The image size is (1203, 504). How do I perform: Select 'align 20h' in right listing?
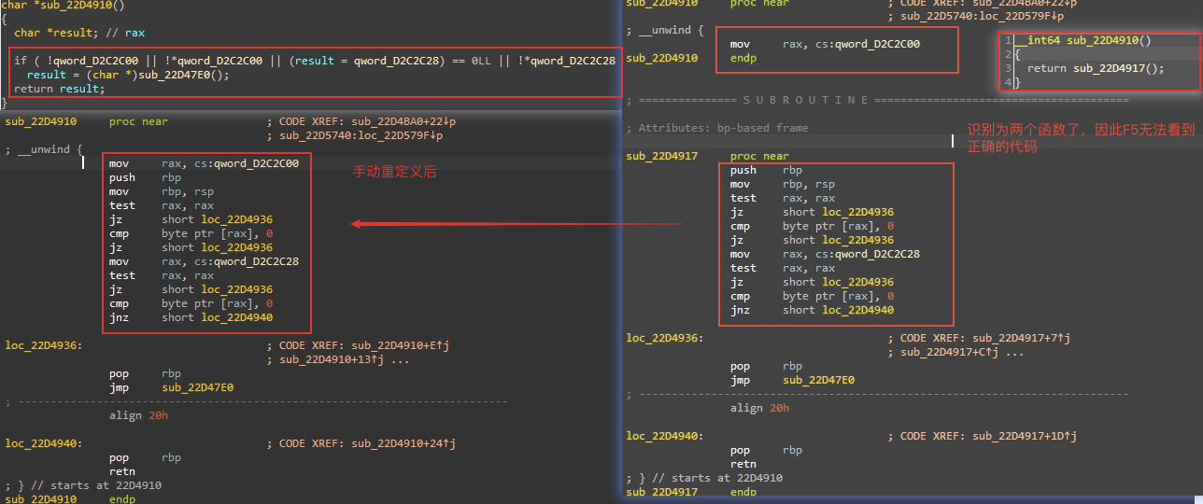(x=759, y=408)
